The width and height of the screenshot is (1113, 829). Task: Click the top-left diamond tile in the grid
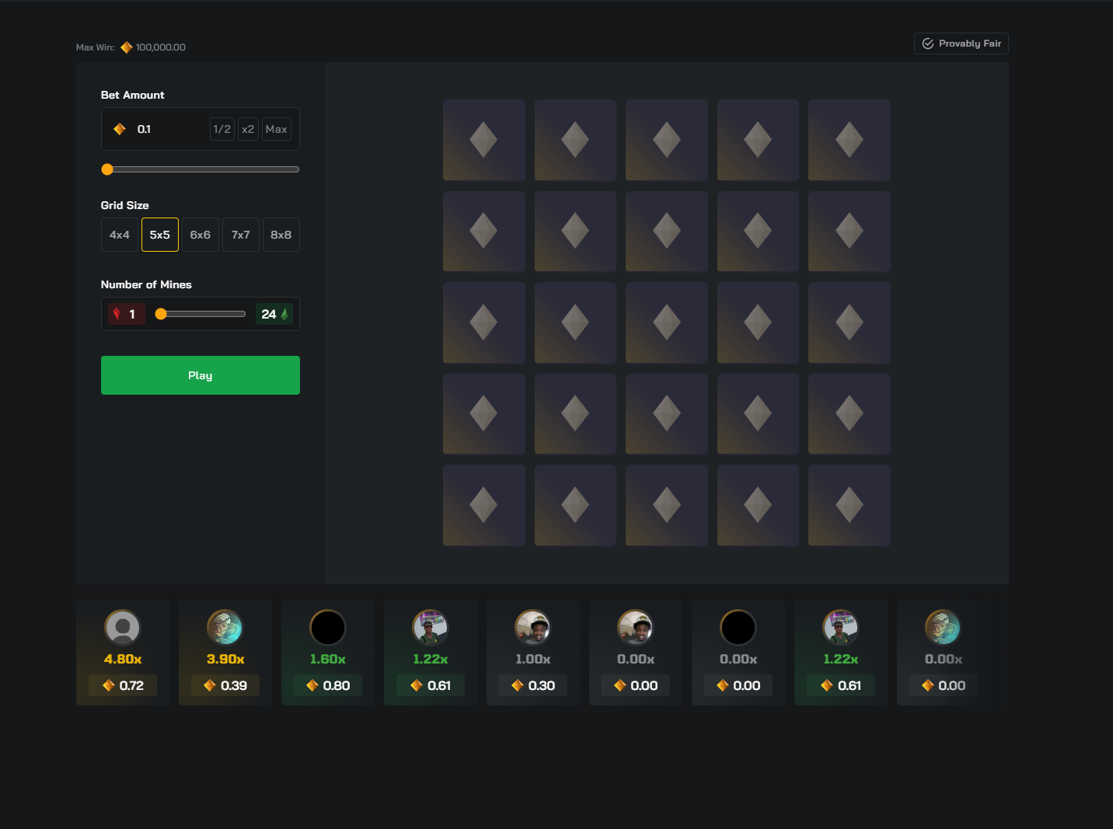[x=483, y=140]
